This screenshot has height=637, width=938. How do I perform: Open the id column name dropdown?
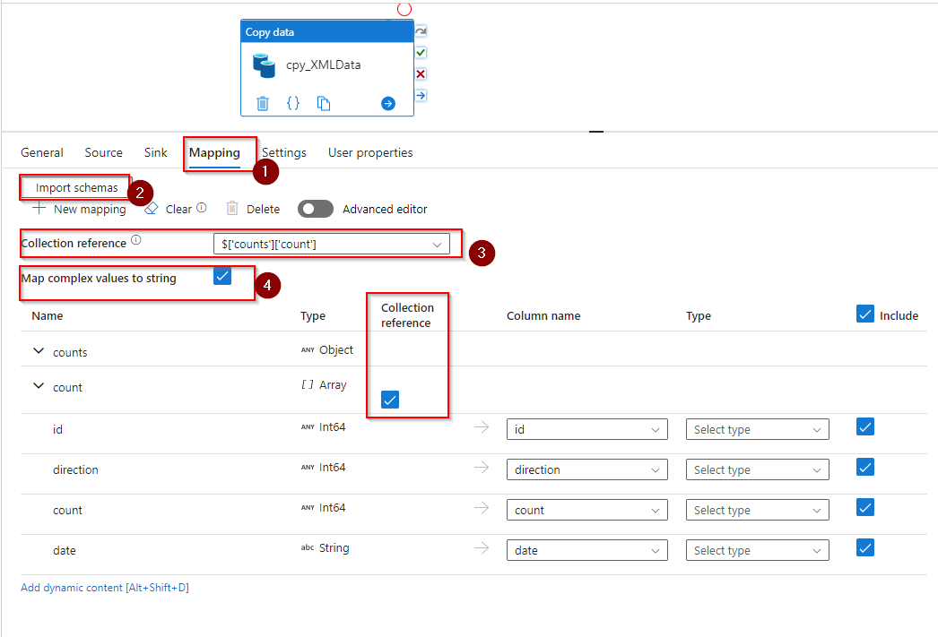pyautogui.click(x=586, y=429)
